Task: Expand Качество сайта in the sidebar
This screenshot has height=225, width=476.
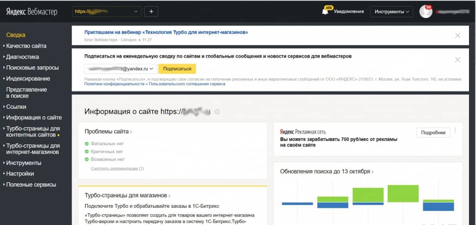Action: click(26, 46)
